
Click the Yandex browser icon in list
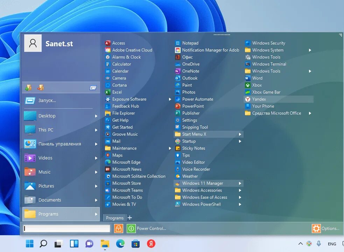(247, 99)
